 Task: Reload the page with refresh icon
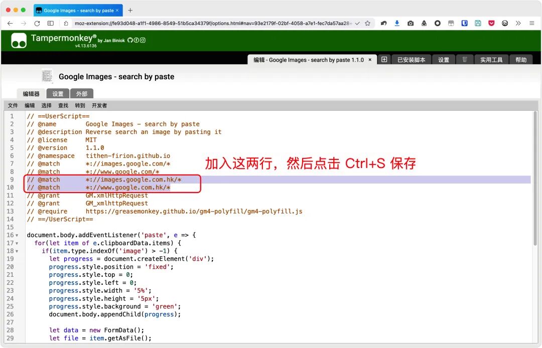point(37,24)
